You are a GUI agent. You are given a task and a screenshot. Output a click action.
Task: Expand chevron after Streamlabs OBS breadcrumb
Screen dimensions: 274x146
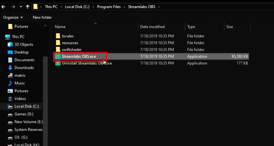pyautogui.click(x=159, y=7)
